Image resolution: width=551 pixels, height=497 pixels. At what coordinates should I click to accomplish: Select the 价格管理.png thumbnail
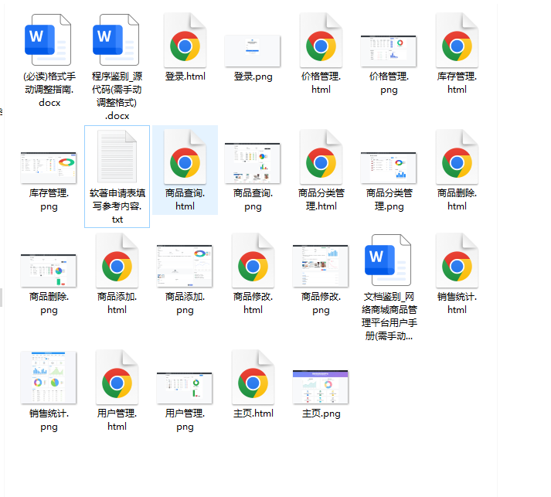389,51
